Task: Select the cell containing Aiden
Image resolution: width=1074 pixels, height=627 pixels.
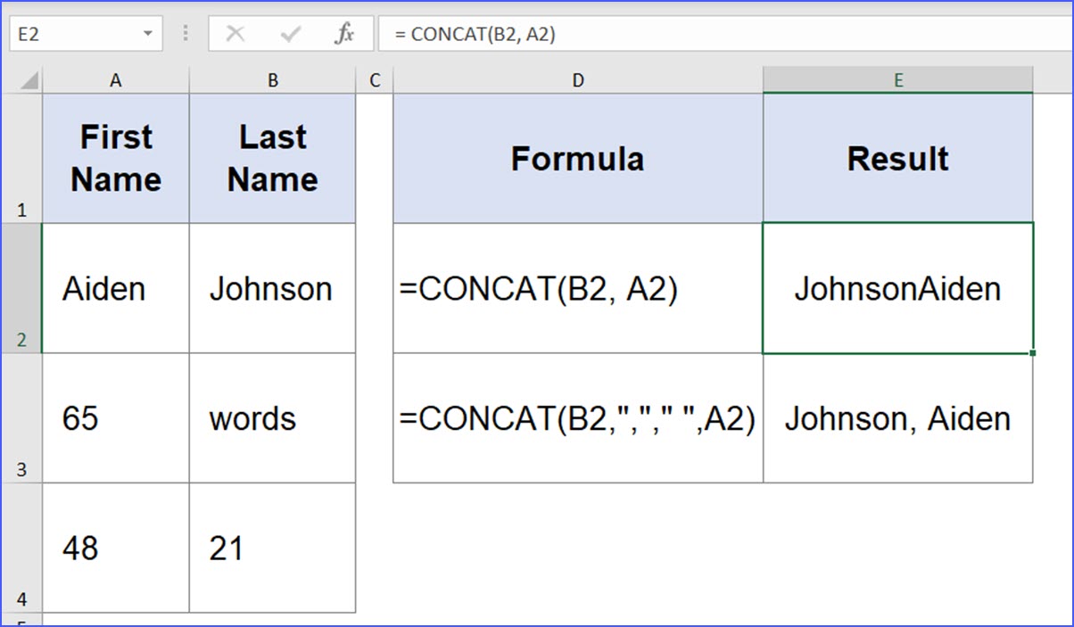Action: (x=115, y=288)
